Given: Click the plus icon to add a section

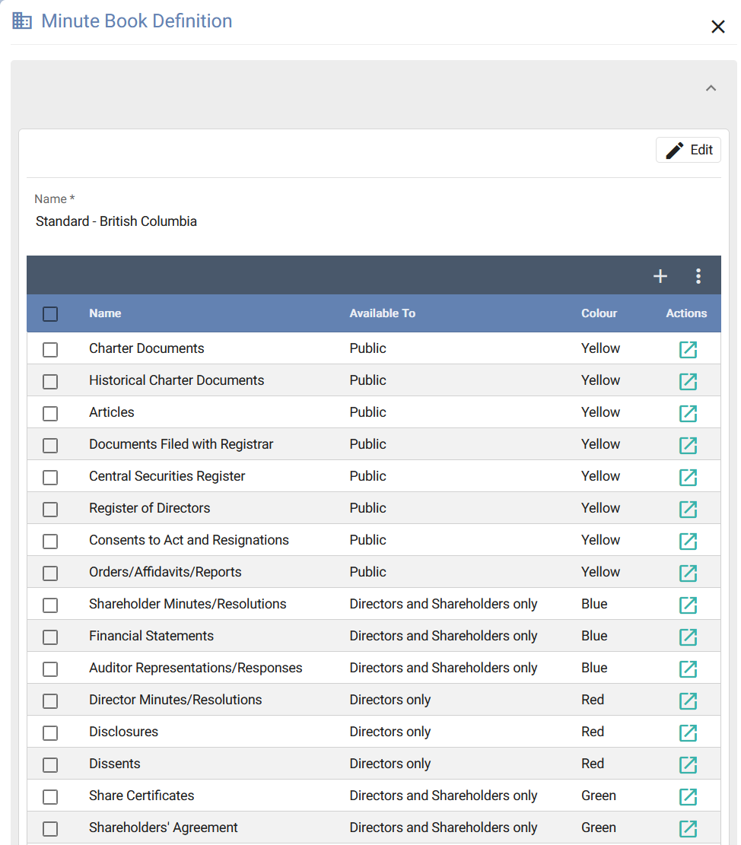Looking at the screenshot, I should (660, 277).
